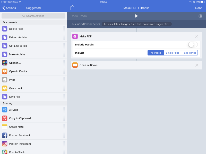Tap the Copy to Clipboard scissors icon
Viewport: 206px width, 154px height.
5,118
